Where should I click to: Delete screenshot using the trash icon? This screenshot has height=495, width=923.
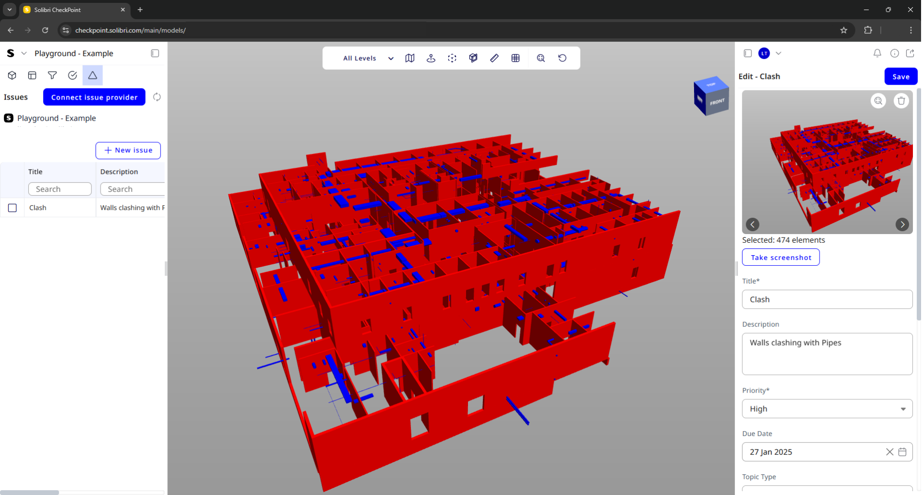click(901, 101)
